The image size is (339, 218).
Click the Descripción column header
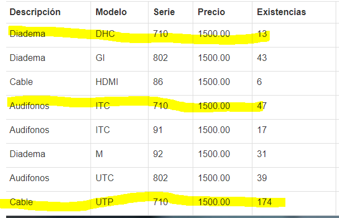click(35, 12)
